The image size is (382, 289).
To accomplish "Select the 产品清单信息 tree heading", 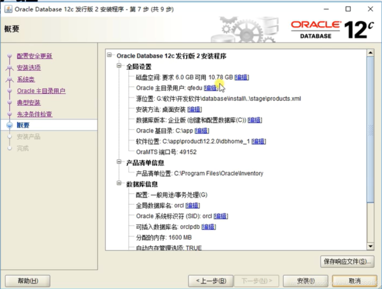I will [145, 163].
